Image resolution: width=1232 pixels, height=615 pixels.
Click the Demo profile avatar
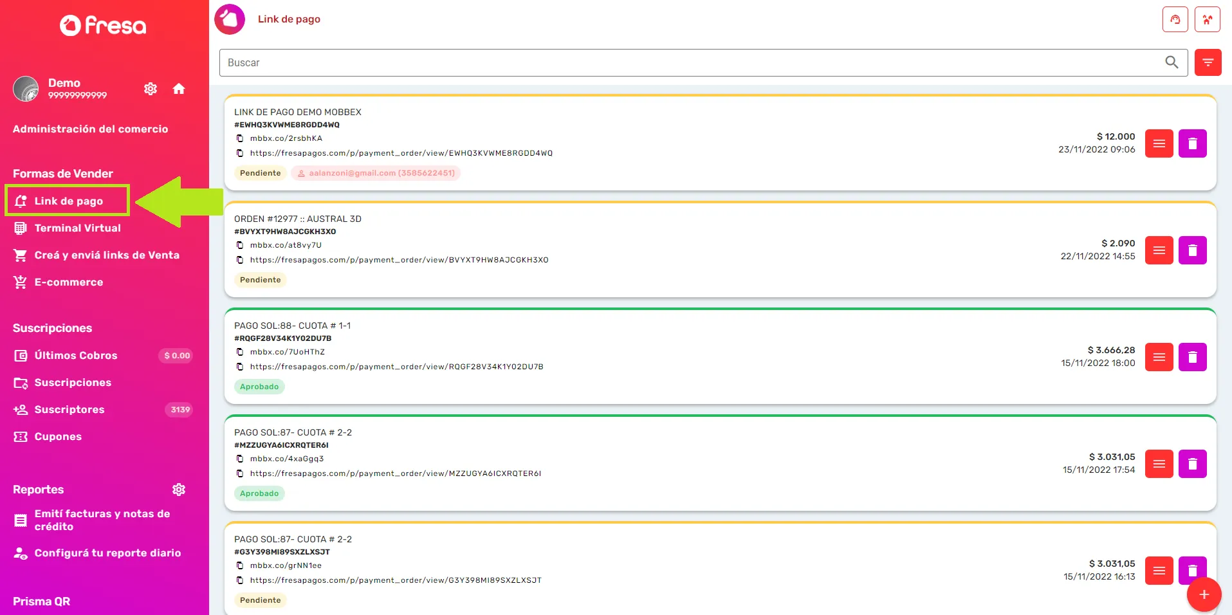(26, 89)
